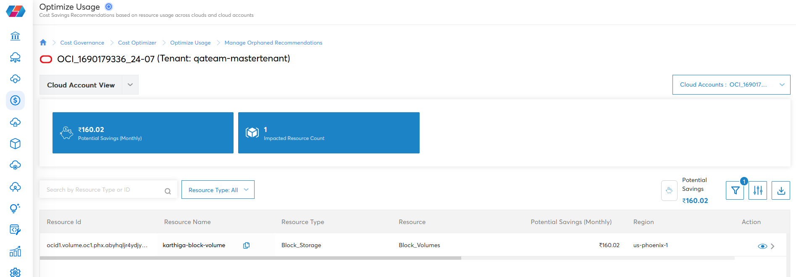Sort by Resource Name column header
796x277 pixels.
click(x=187, y=222)
